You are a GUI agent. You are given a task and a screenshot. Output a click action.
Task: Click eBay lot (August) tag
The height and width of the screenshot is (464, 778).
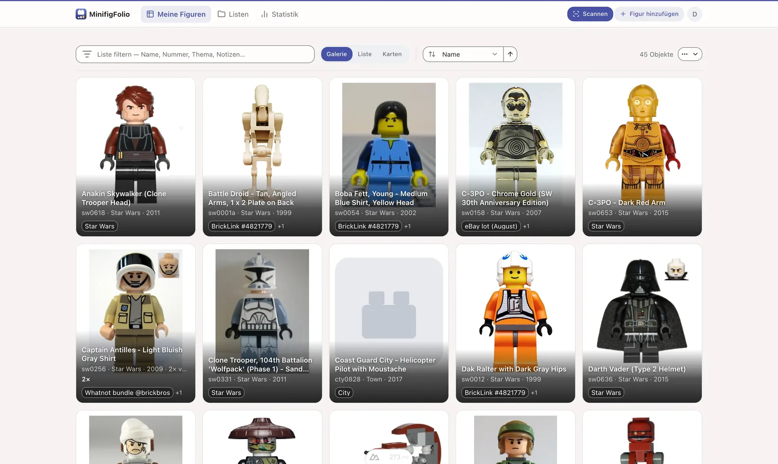click(x=491, y=226)
